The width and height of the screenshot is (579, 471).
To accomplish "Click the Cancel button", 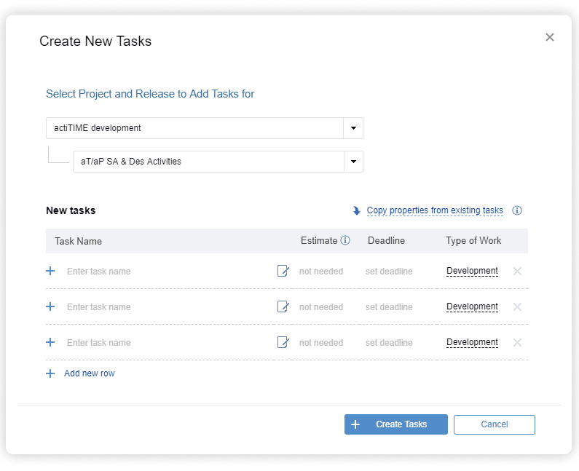I will pos(494,424).
